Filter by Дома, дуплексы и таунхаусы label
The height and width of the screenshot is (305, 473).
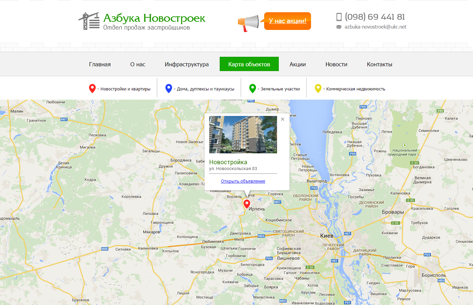click(206, 89)
